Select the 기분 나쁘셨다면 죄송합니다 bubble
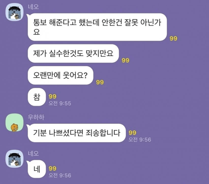 click(x=76, y=133)
